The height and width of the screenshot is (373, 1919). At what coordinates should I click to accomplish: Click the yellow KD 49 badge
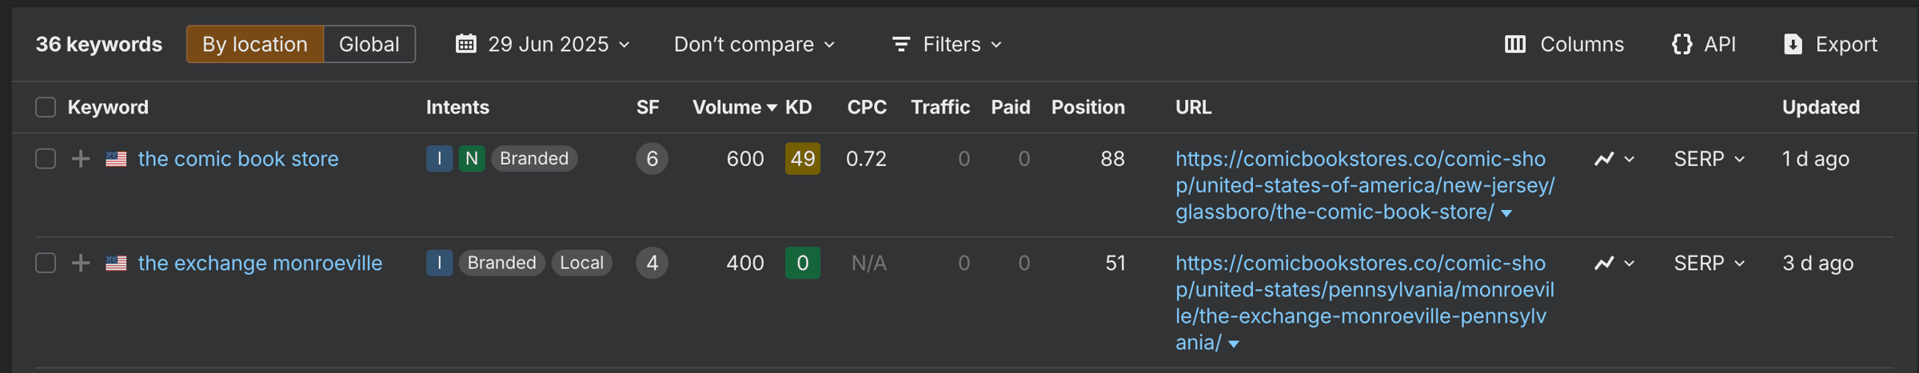point(802,159)
